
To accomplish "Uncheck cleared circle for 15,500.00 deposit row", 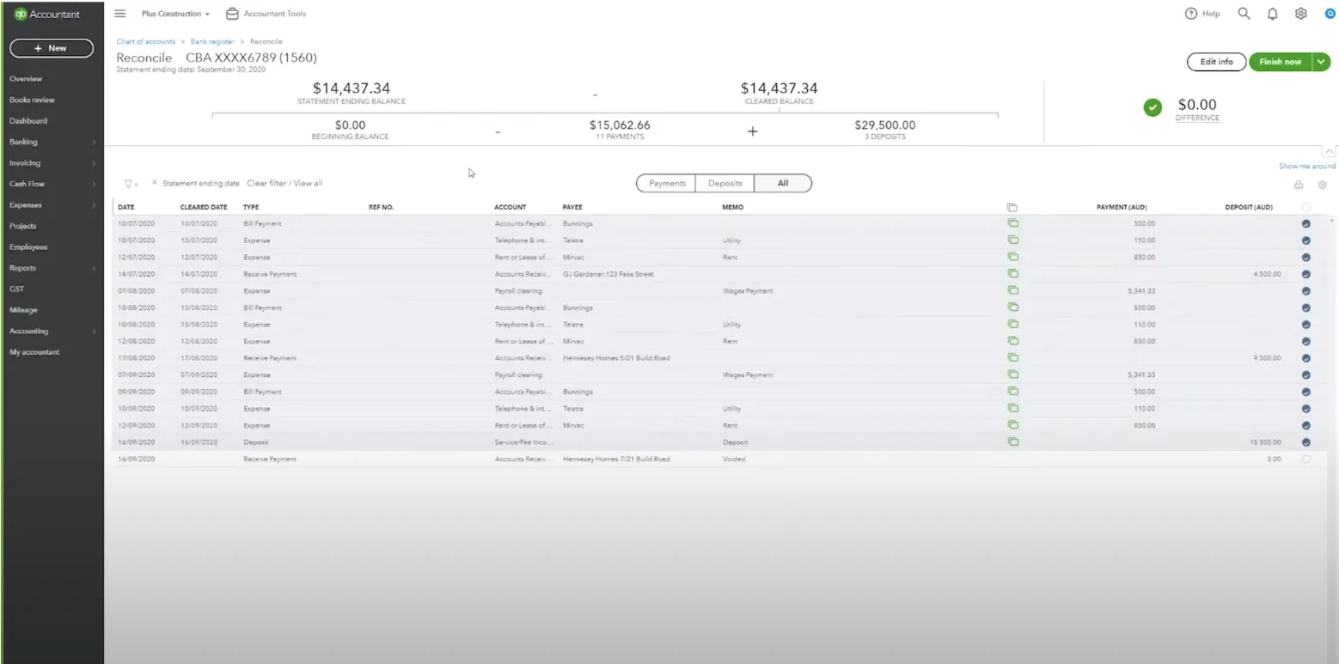I will tap(1306, 442).
